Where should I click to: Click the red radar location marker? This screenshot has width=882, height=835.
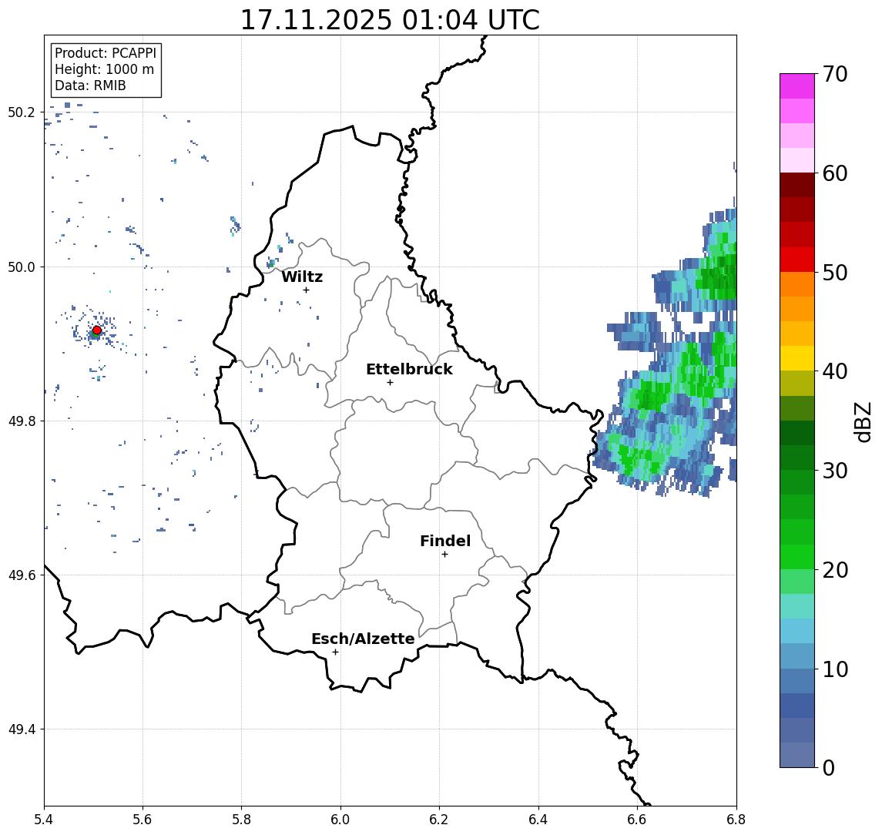click(x=97, y=330)
